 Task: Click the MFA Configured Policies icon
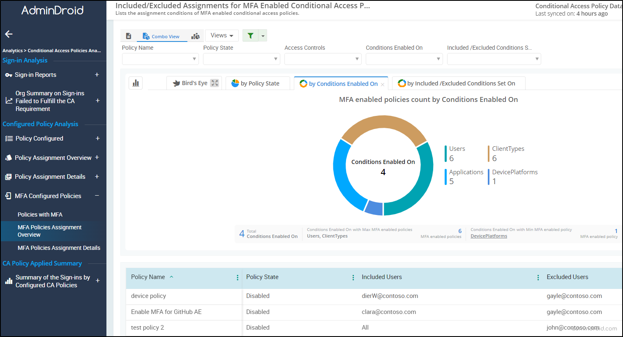point(9,196)
